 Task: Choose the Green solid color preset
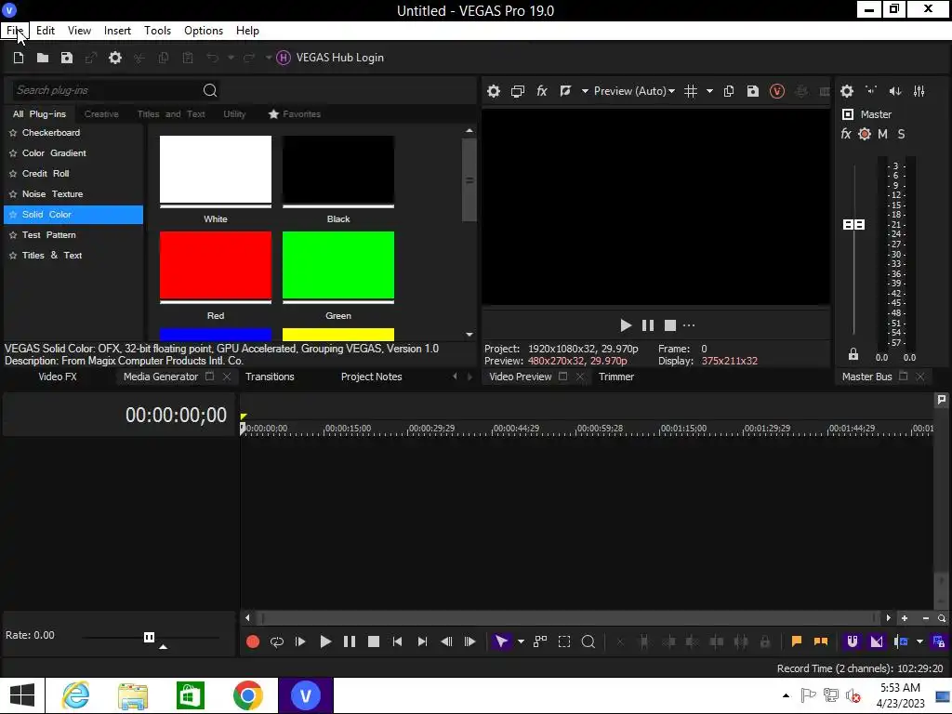(x=338, y=266)
